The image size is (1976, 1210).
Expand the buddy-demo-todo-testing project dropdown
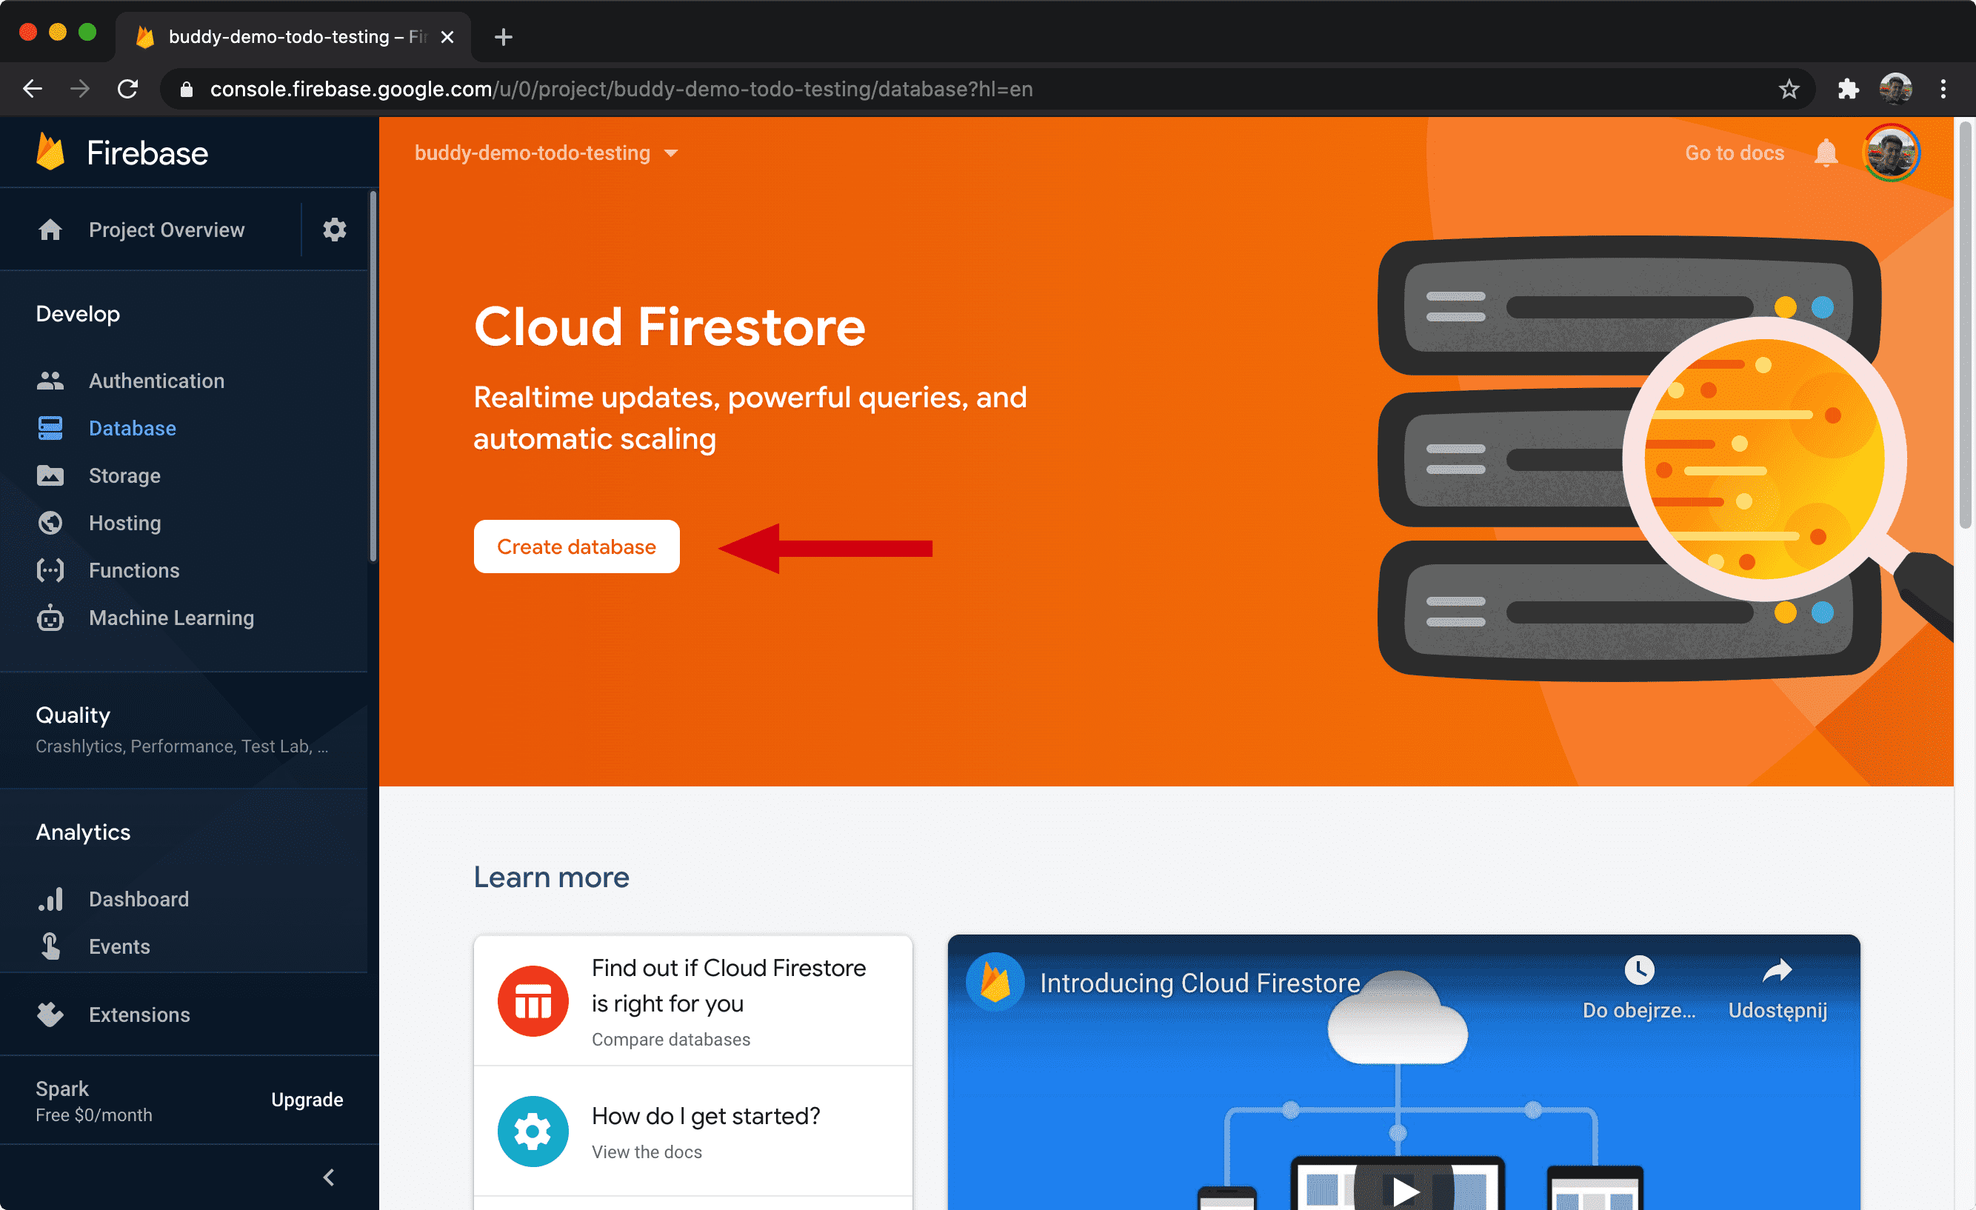673,154
